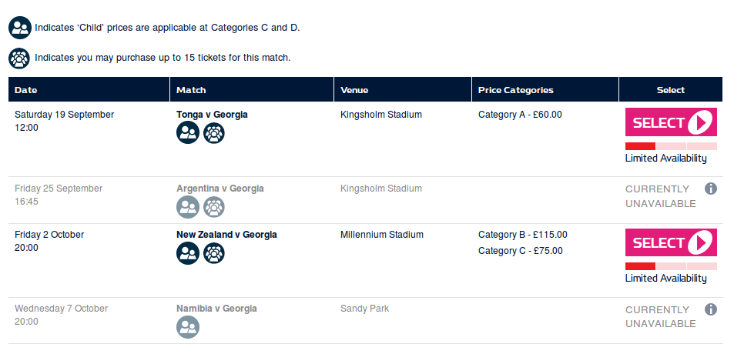Click info icon for Argentina v Georgia unavailability
This screenshot has height=354, width=734.
(x=711, y=189)
